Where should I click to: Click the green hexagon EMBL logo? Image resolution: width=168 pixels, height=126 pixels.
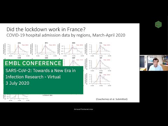158,24
